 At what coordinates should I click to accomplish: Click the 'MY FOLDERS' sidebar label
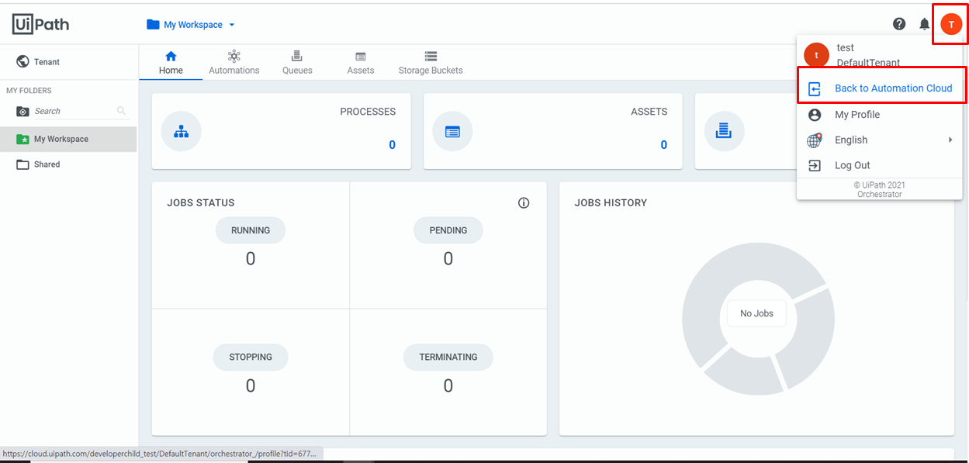(x=29, y=91)
